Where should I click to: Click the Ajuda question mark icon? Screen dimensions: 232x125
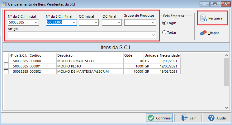click(x=211, y=118)
